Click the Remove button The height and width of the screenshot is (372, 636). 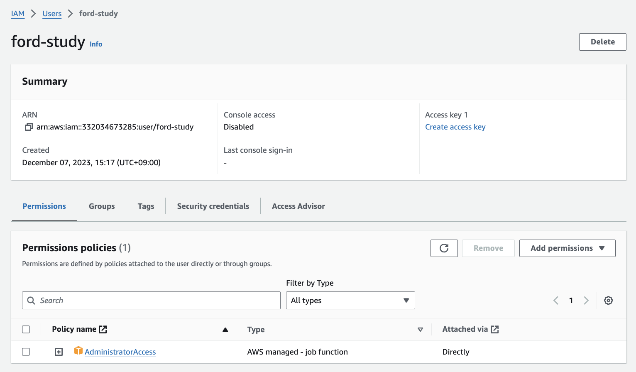point(488,248)
